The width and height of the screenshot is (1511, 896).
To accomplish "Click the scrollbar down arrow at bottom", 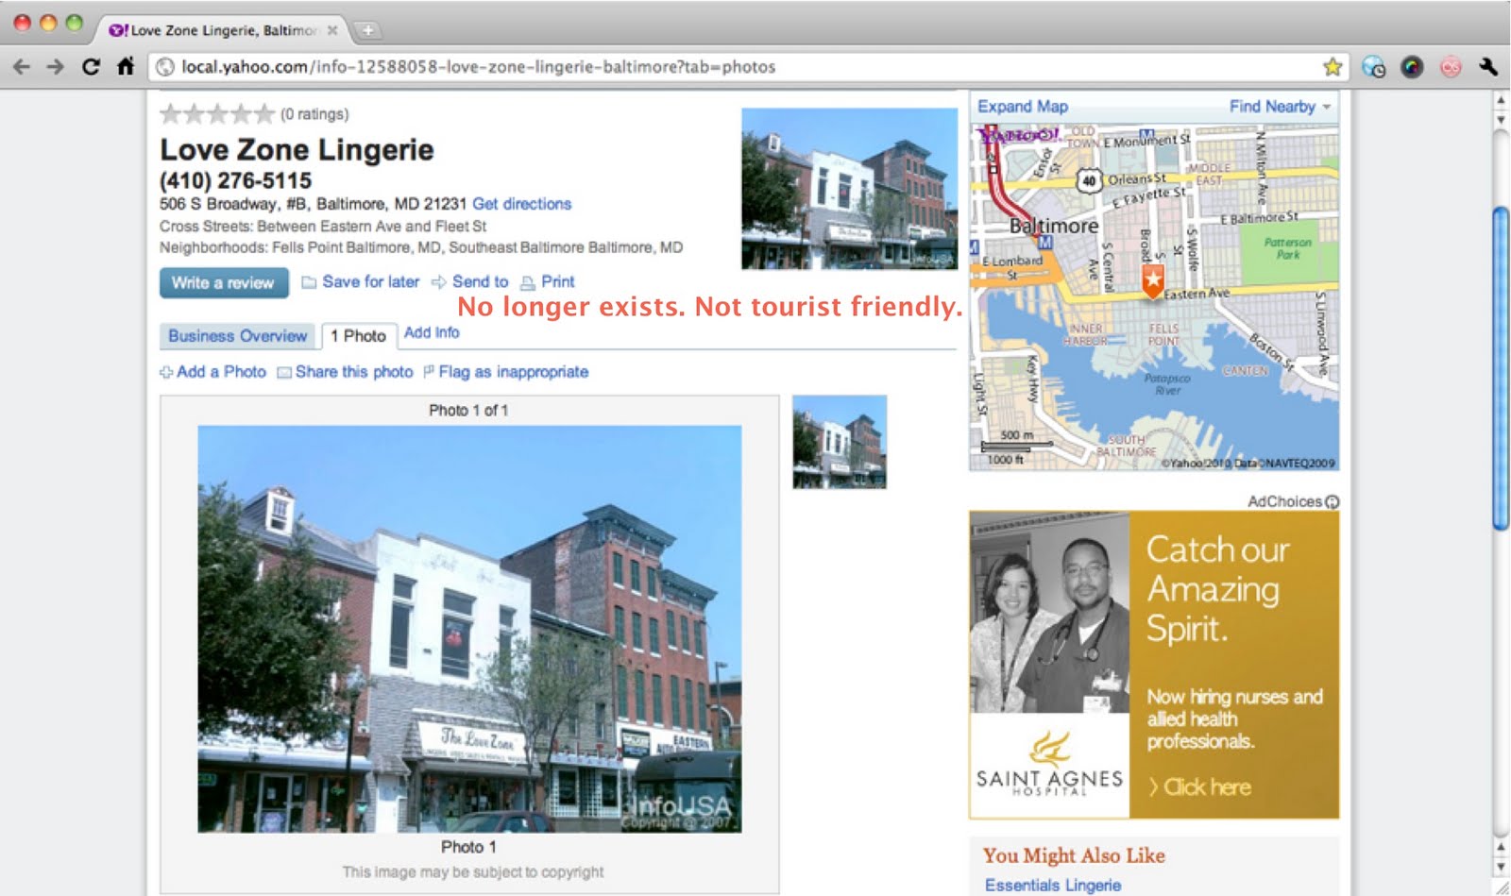I will click(1501, 866).
